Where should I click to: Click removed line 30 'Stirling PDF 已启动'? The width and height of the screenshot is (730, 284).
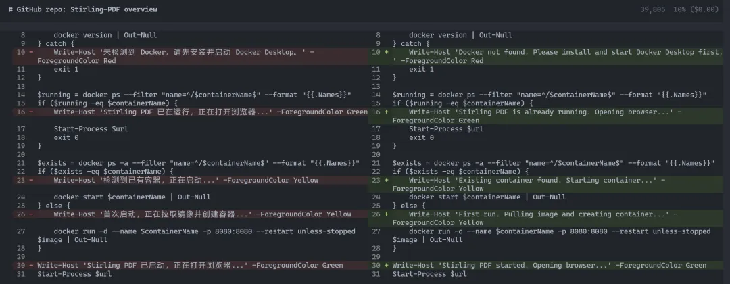(190, 265)
